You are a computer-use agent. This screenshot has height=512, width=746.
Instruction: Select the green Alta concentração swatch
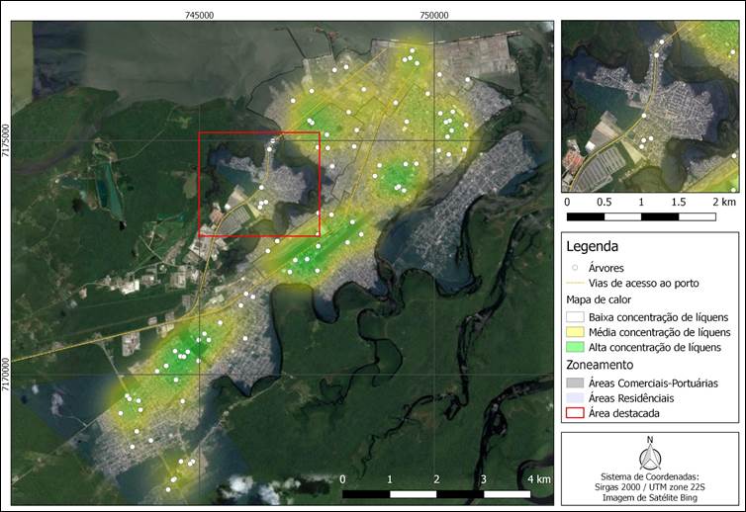point(574,348)
